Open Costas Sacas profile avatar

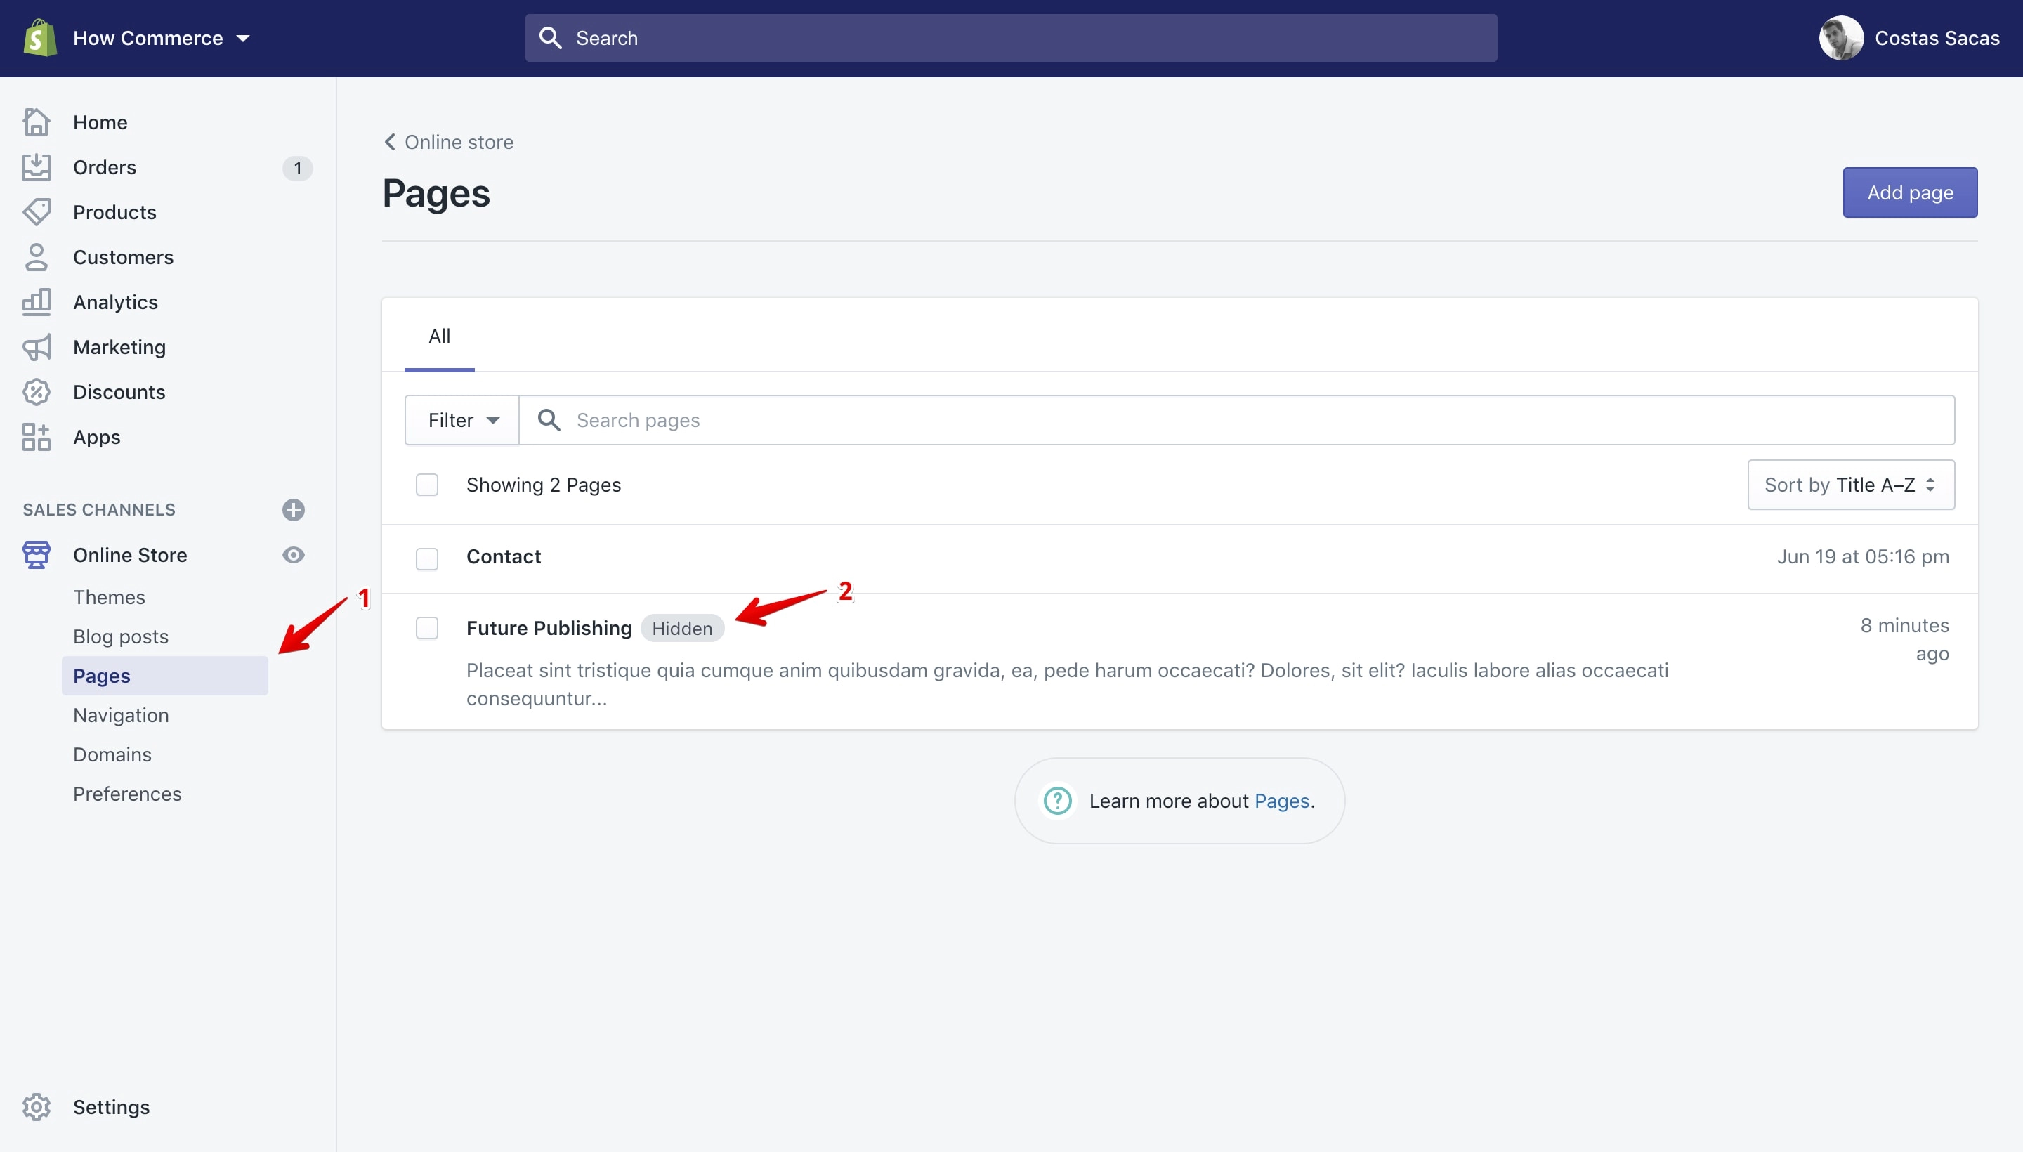[x=1840, y=38]
